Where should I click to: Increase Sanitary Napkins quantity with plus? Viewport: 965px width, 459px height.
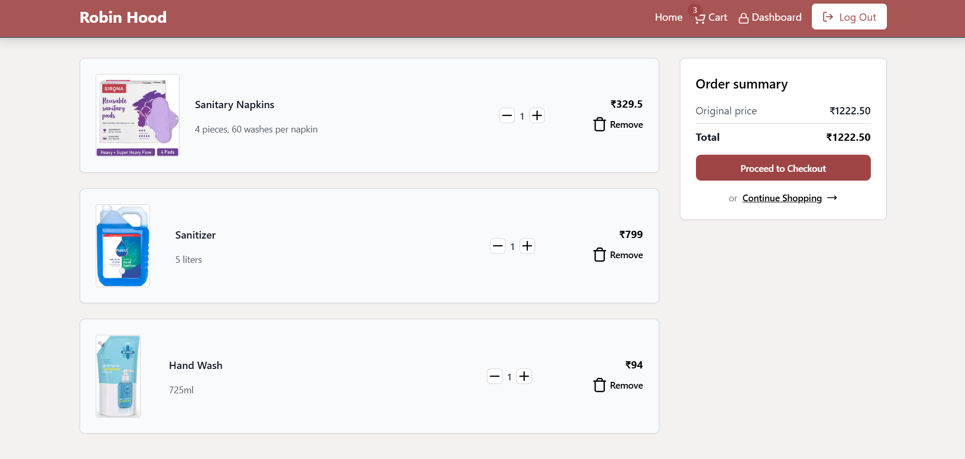537,115
